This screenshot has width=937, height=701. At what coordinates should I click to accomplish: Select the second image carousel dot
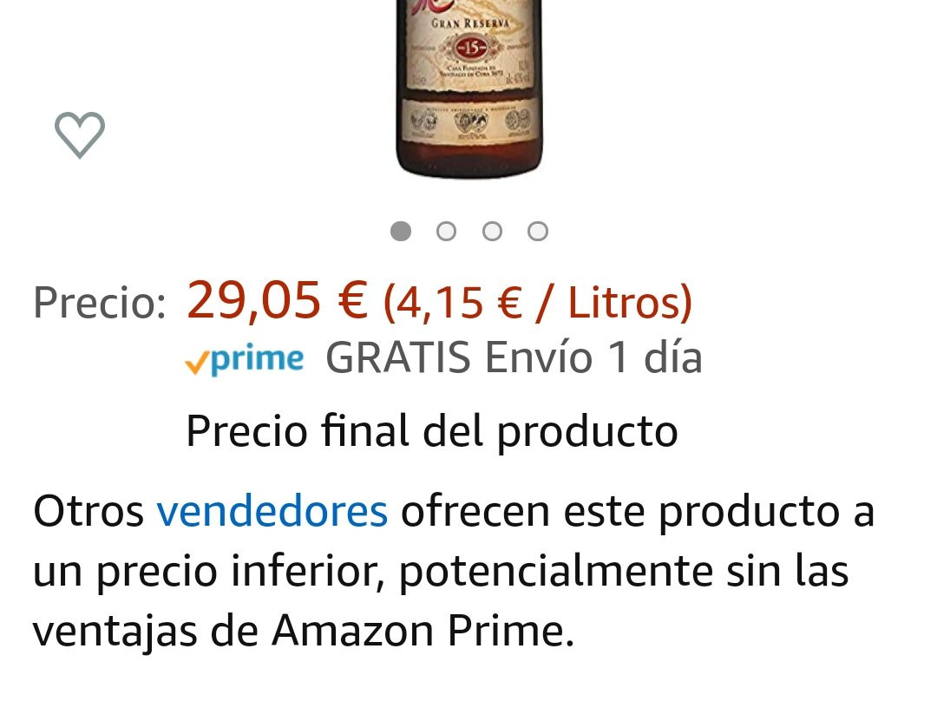click(x=447, y=232)
